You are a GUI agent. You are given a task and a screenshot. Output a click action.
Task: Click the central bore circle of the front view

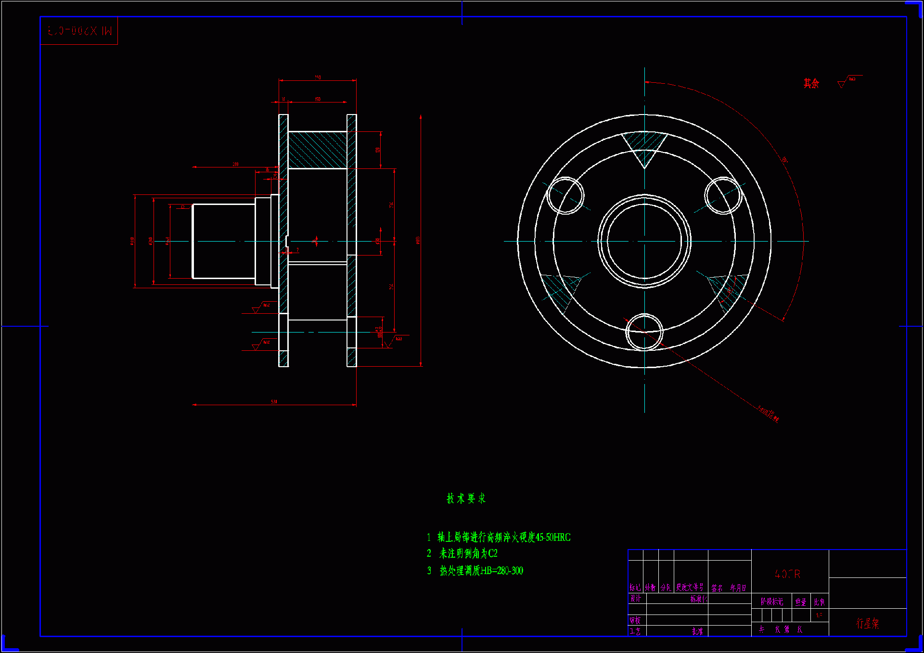click(644, 241)
